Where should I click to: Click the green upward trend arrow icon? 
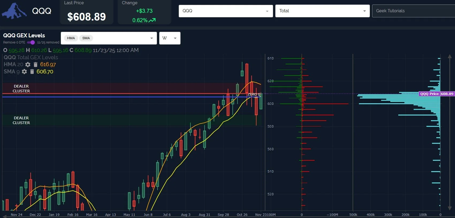[152, 20]
